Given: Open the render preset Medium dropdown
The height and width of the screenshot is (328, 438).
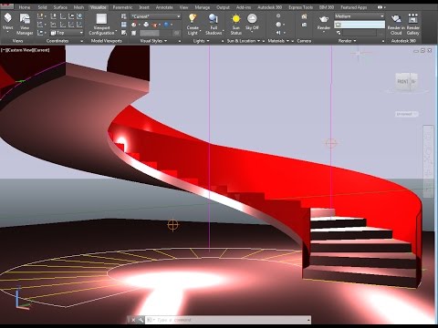Looking at the screenshot, I should [x=360, y=16].
